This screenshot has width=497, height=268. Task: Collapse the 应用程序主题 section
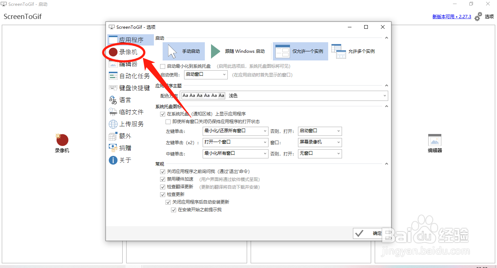pyautogui.click(x=386, y=86)
